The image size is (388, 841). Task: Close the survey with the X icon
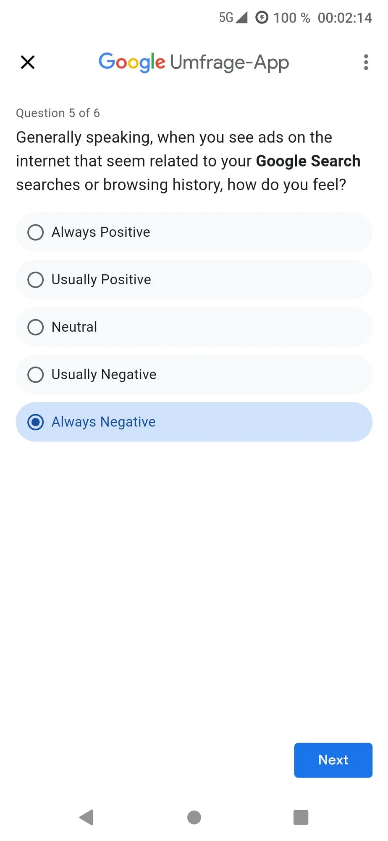[x=28, y=62]
